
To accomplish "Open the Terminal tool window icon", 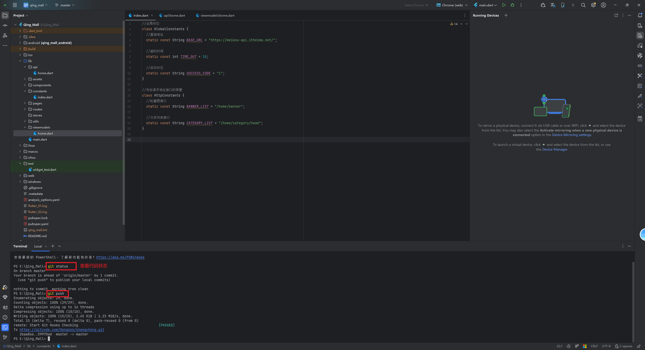I will (x=5, y=327).
